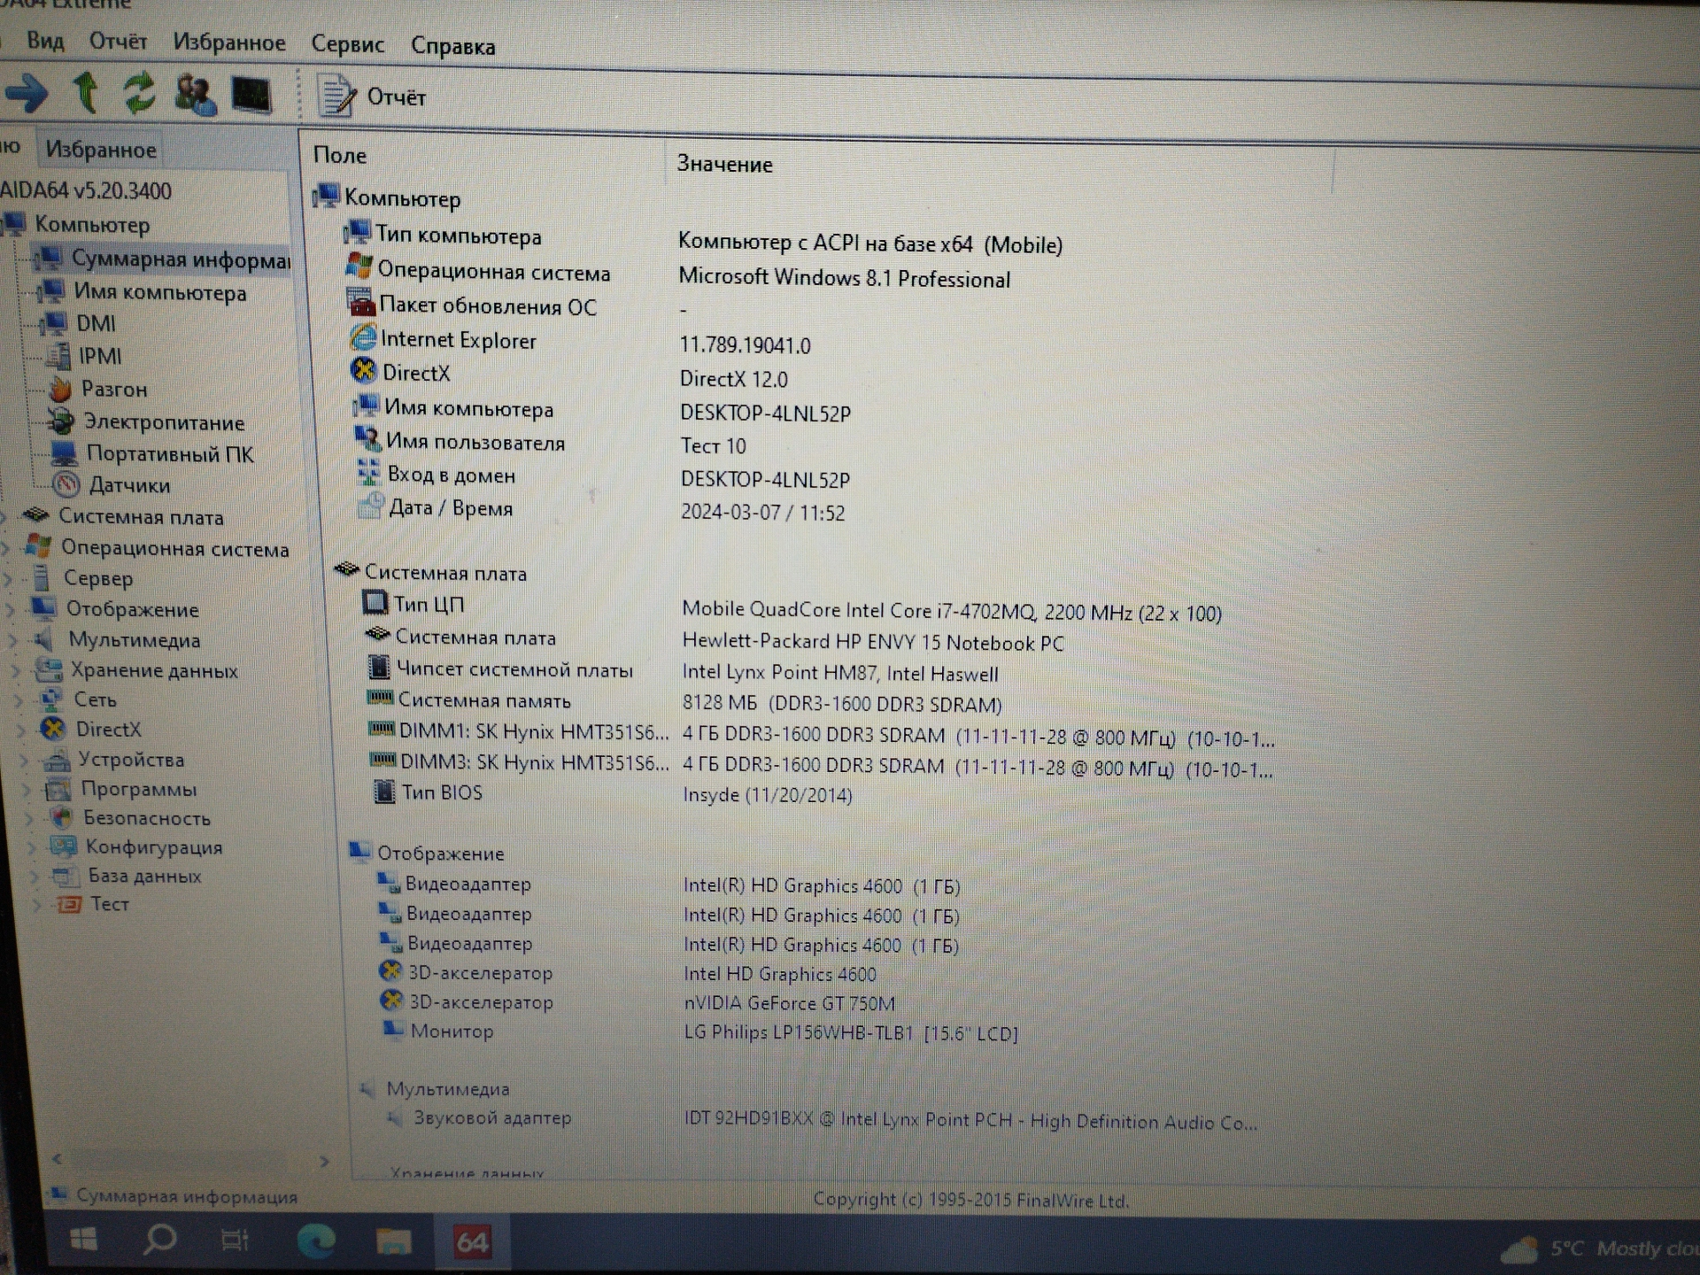Click the Insyde BIOS value
The image size is (1700, 1275).
click(x=767, y=794)
